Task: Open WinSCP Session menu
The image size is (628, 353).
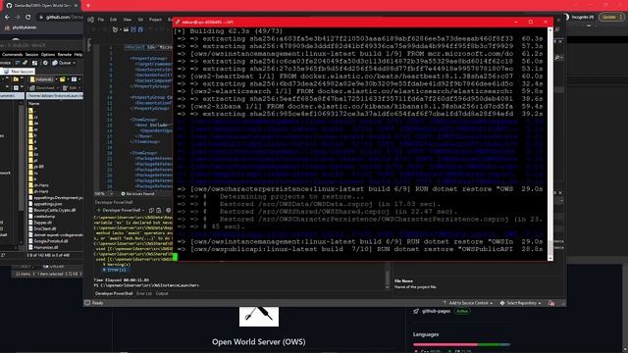Action: pos(31,55)
